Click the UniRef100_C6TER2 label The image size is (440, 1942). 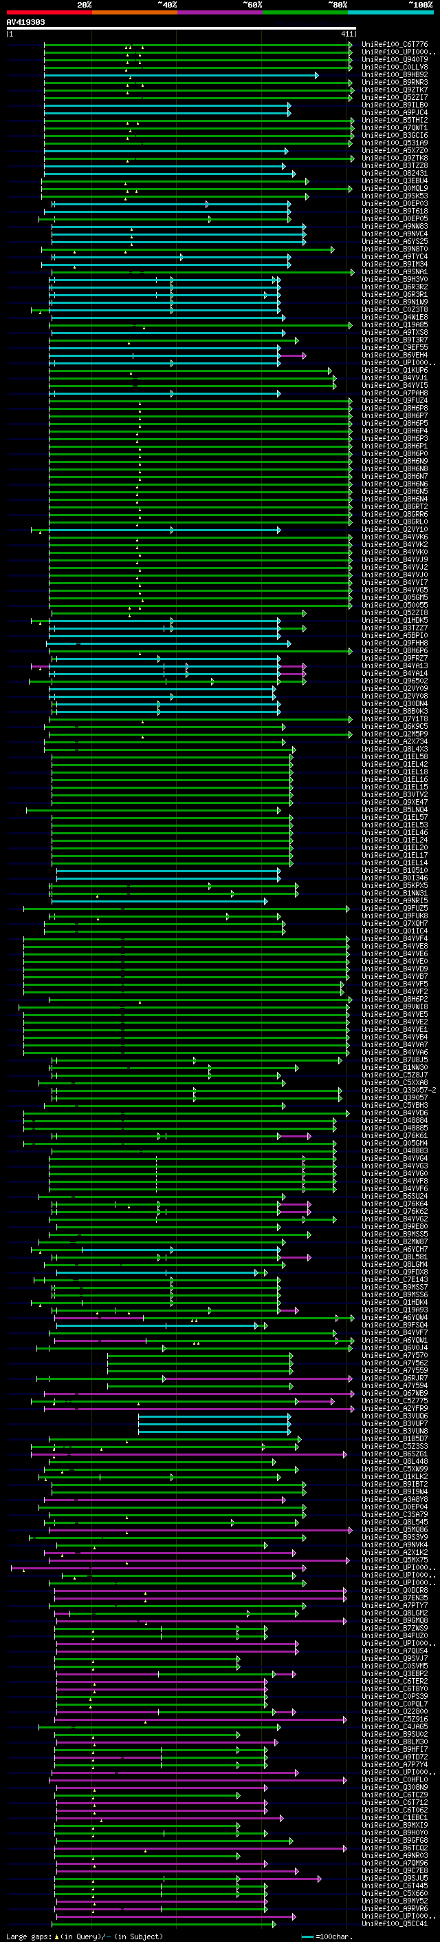(394, 1681)
